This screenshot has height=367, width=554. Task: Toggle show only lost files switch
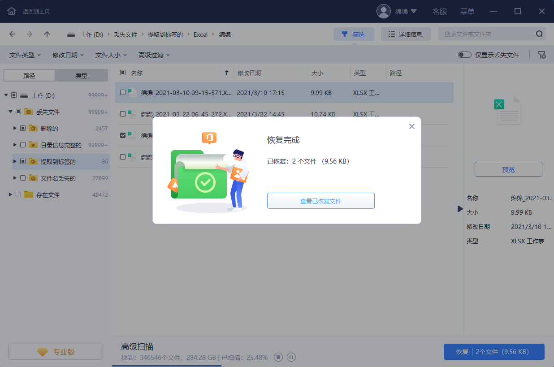click(464, 55)
